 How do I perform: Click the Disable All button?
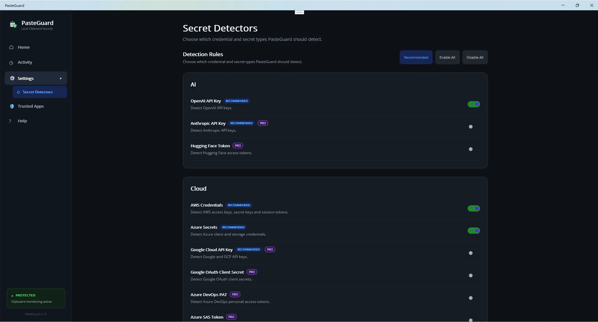tap(475, 57)
